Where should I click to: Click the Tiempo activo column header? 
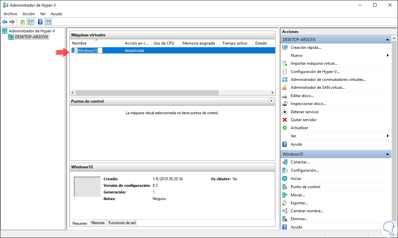[x=236, y=43]
